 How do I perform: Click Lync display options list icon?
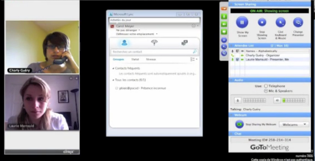pos(192,59)
